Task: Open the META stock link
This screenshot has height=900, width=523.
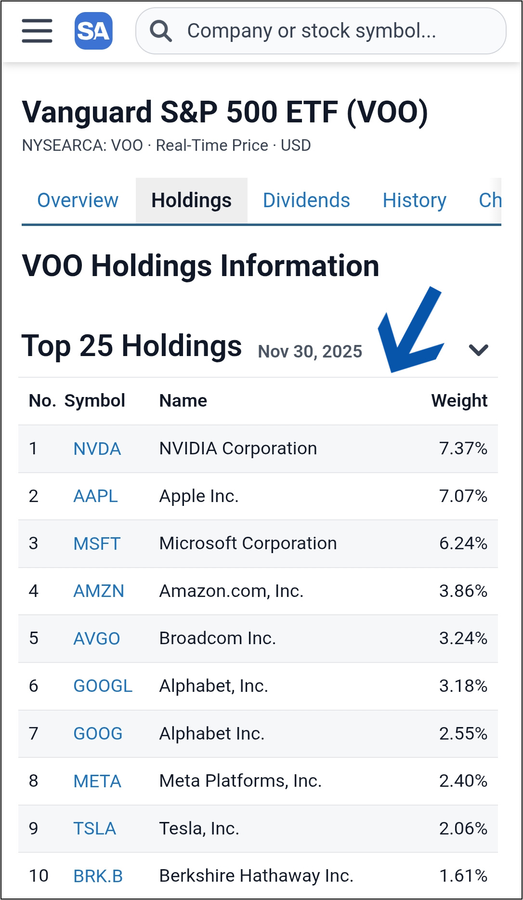Action: point(97,781)
